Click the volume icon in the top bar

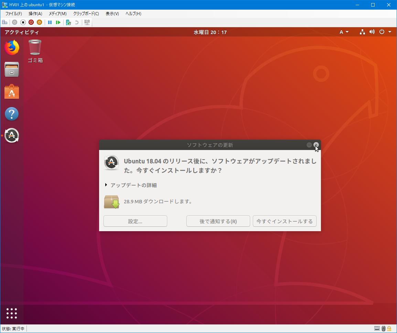point(372,32)
